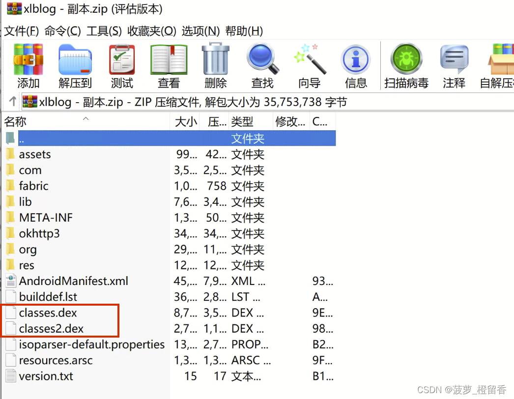Click the okhttp3 folder name
The width and height of the screenshot is (514, 399).
point(39,233)
